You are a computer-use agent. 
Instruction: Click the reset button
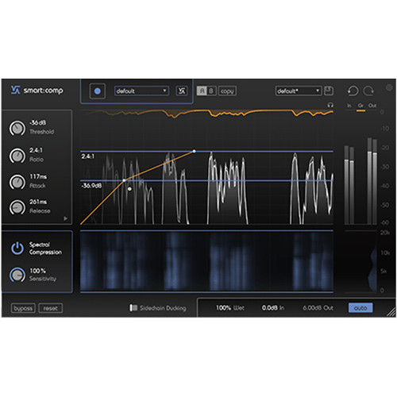(x=51, y=308)
